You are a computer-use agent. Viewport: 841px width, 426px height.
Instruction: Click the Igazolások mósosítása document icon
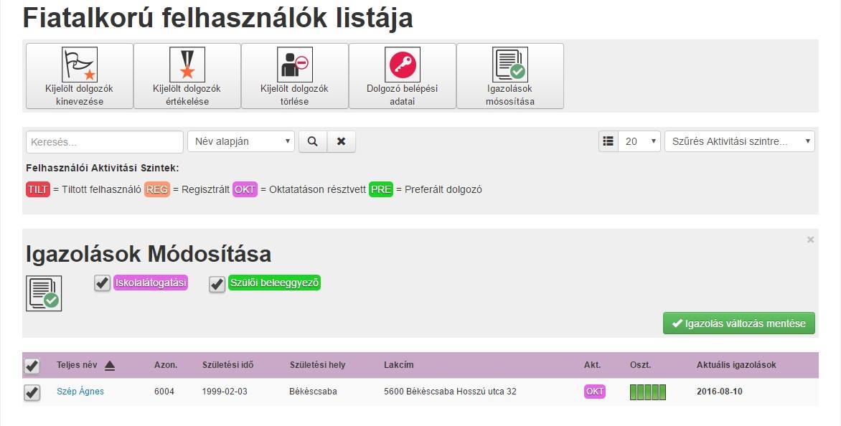click(x=511, y=65)
